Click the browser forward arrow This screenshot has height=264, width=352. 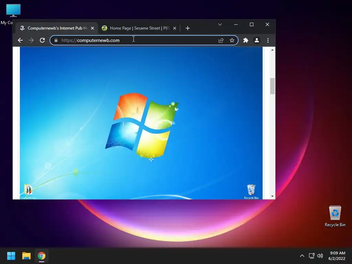(31, 41)
